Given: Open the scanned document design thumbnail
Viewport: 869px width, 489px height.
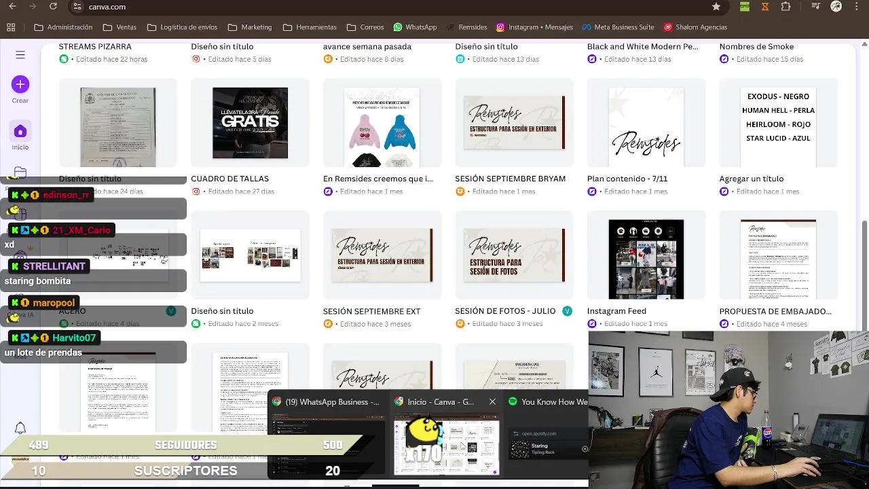Looking at the screenshot, I should pos(118,123).
